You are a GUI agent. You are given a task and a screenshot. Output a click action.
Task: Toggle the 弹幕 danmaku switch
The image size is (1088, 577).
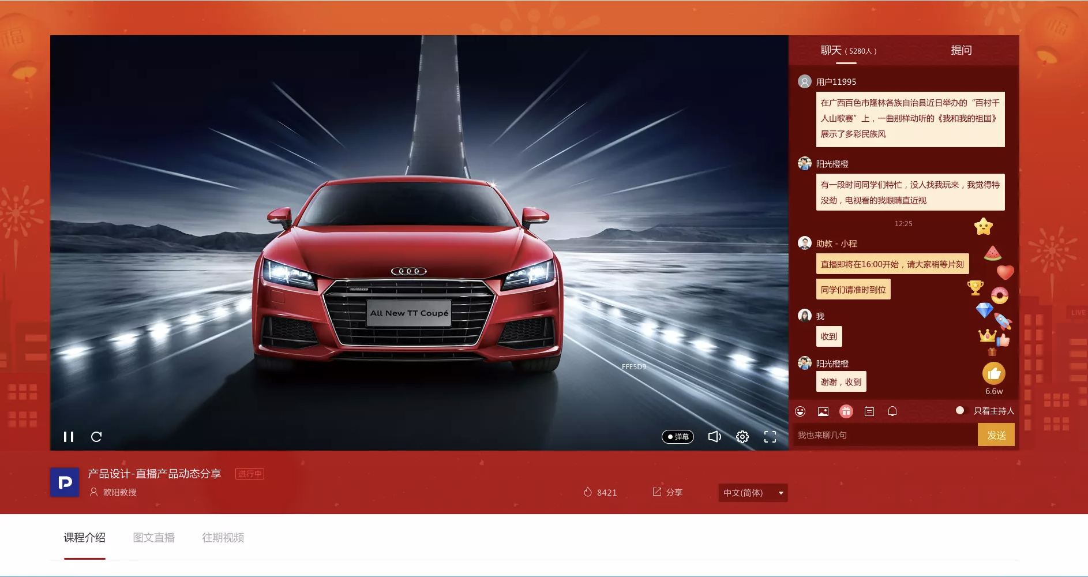(678, 437)
